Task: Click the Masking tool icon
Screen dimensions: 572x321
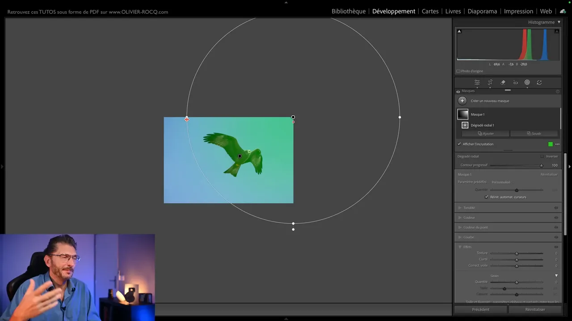Action: point(527,82)
